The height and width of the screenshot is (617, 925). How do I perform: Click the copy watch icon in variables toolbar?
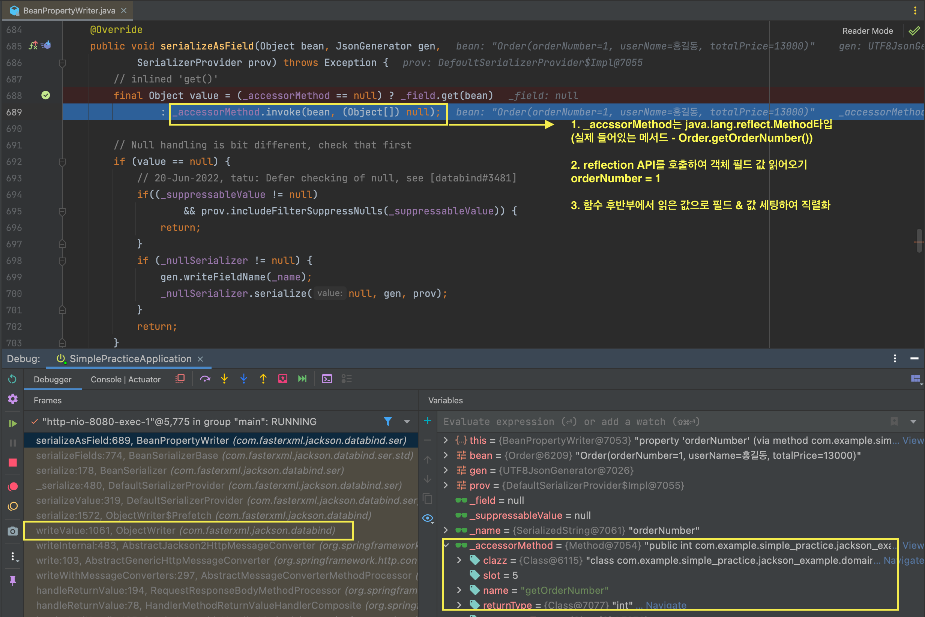pyautogui.click(x=428, y=499)
